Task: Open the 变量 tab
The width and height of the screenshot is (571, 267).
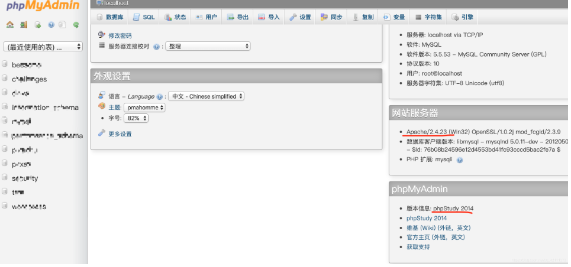Action: (394, 17)
